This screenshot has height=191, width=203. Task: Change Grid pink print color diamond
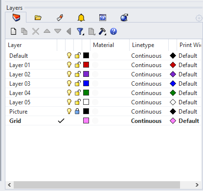[173, 120]
